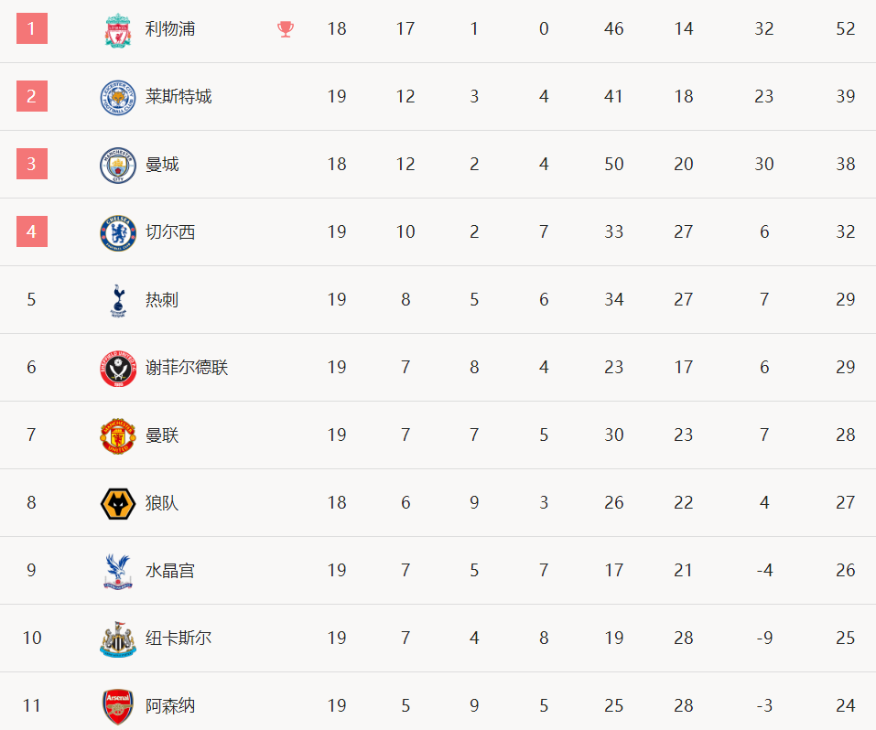
Task: Open the 莱斯特城 team link
Action: click(178, 96)
